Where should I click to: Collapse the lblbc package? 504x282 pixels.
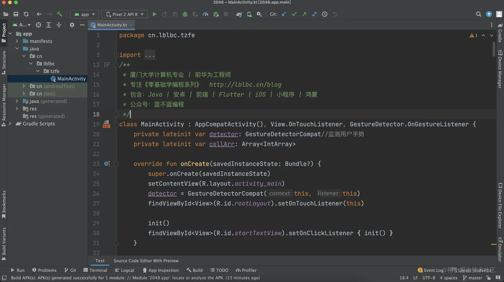pyautogui.click(x=31, y=64)
